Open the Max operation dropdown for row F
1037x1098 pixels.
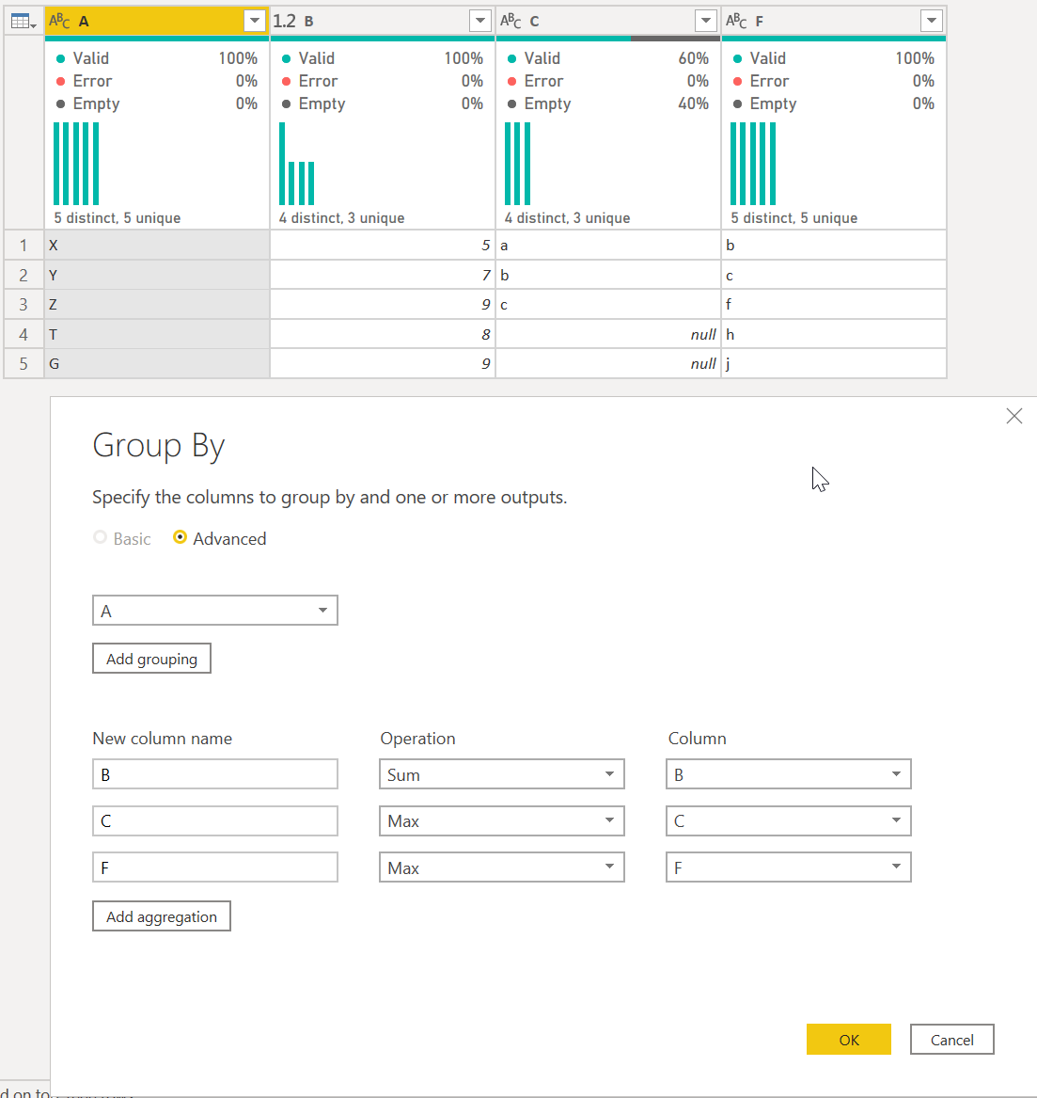pos(502,867)
